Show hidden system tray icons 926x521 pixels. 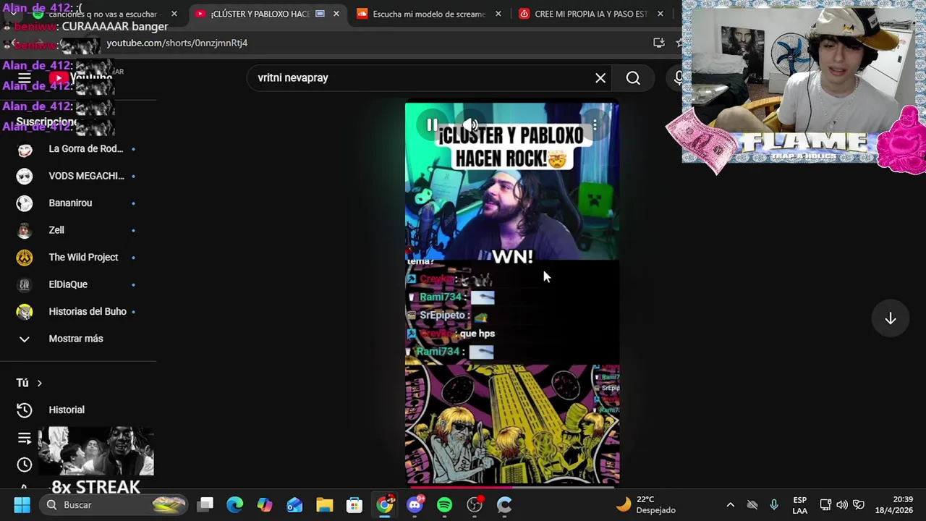(x=730, y=505)
